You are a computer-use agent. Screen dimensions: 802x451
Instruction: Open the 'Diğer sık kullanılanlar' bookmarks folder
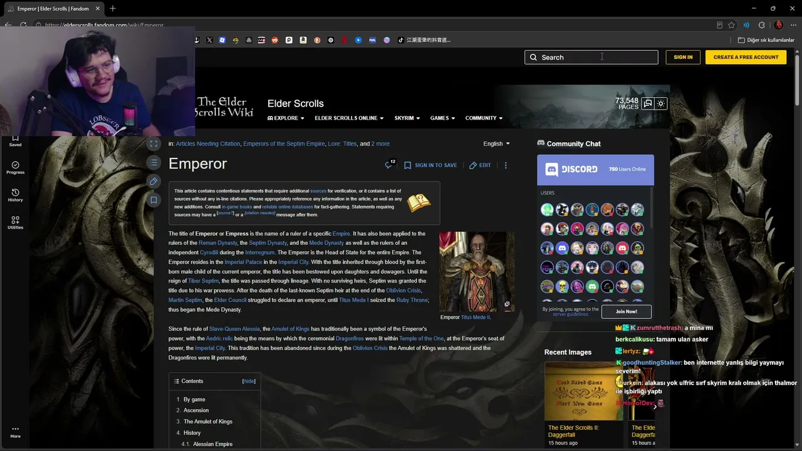766,40
